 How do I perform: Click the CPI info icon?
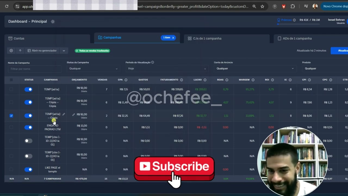pos(309,80)
